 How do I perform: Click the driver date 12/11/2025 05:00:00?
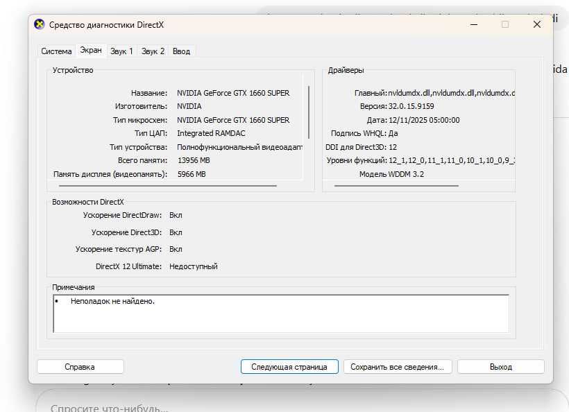[424, 120]
